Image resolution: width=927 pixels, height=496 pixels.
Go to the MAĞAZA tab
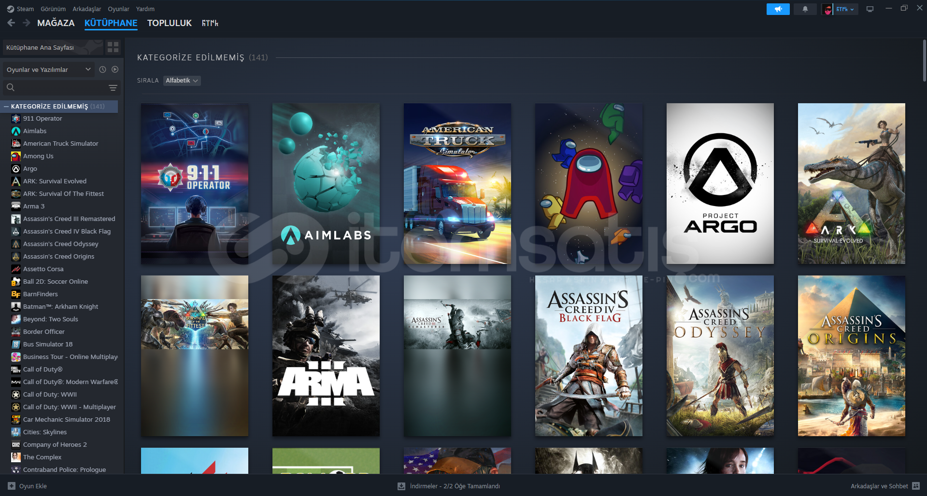56,23
